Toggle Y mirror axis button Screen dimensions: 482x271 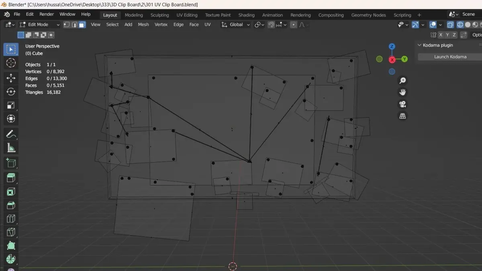(447, 35)
